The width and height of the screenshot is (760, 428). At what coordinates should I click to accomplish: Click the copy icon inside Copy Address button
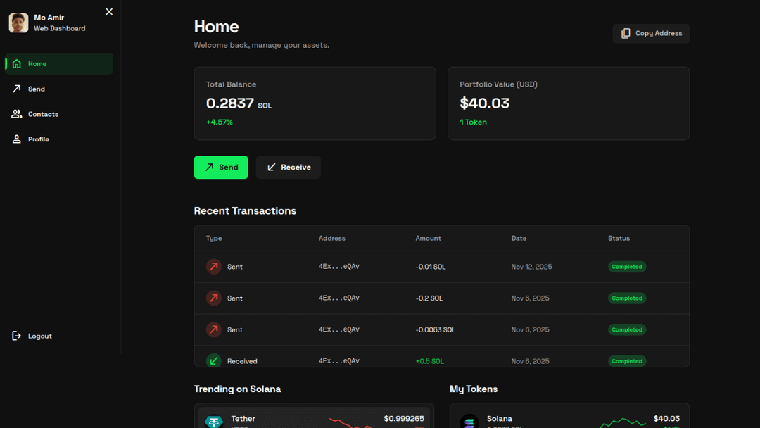pos(626,33)
